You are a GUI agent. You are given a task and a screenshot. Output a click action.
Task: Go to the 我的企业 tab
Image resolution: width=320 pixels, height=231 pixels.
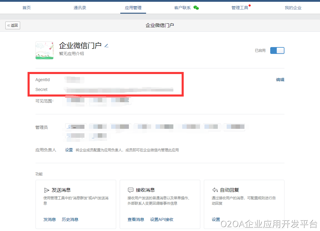coord(293,8)
